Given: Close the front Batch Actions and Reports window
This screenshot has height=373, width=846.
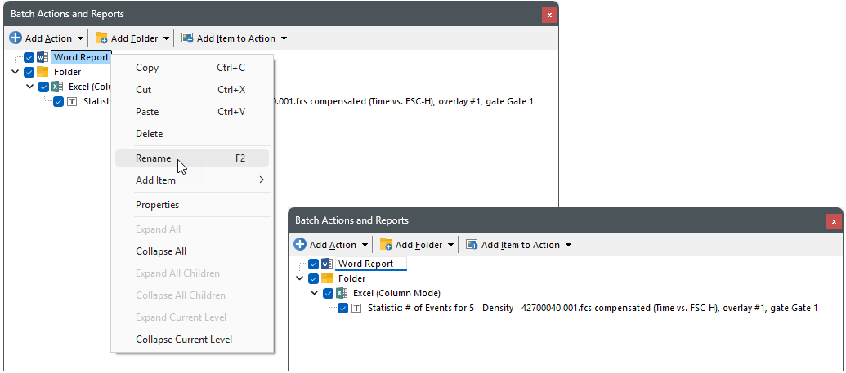Looking at the screenshot, I should point(833,221).
